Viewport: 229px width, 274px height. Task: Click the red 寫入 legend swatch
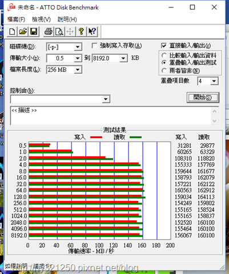point(96,137)
